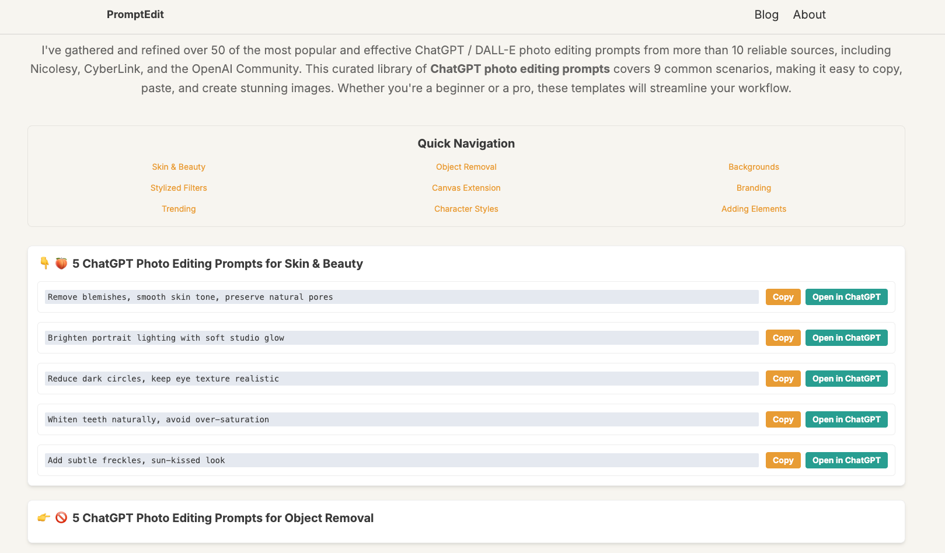Jump to Object Removal section

[x=466, y=167]
